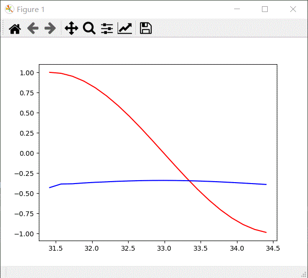Go back to previous view
308x278 pixels.
coord(33,28)
